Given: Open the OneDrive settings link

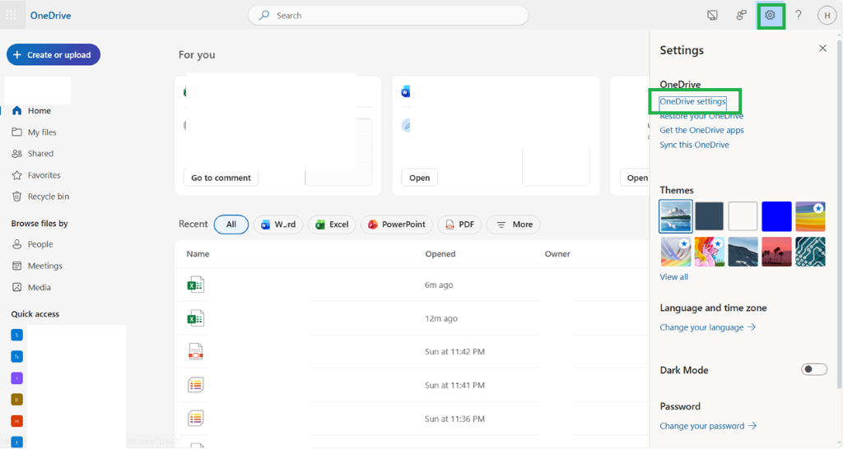Looking at the screenshot, I should pos(692,101).
